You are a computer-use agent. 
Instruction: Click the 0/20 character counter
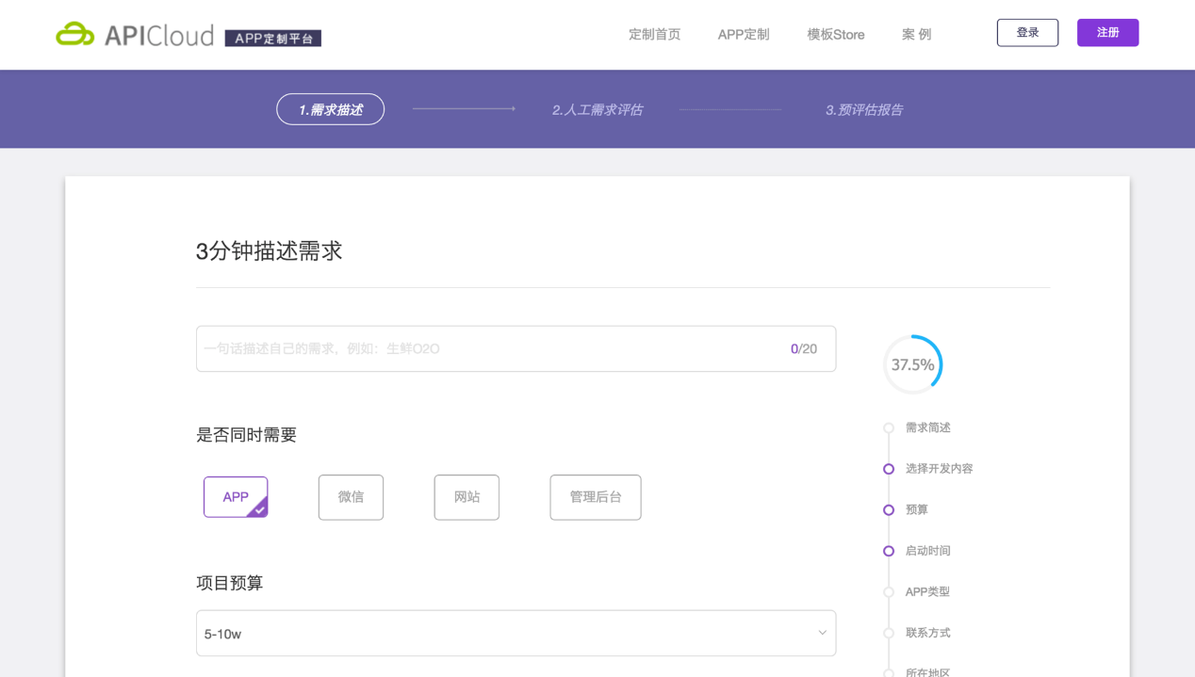pyautogui.click(x=804, y=348)
